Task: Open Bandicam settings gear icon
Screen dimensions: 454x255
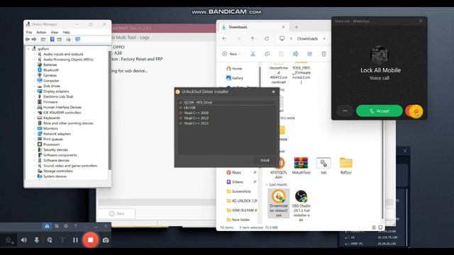Action: click(x=66, y=227)
